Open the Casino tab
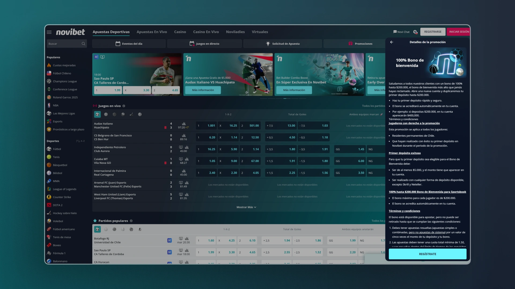 click(180, 32)
